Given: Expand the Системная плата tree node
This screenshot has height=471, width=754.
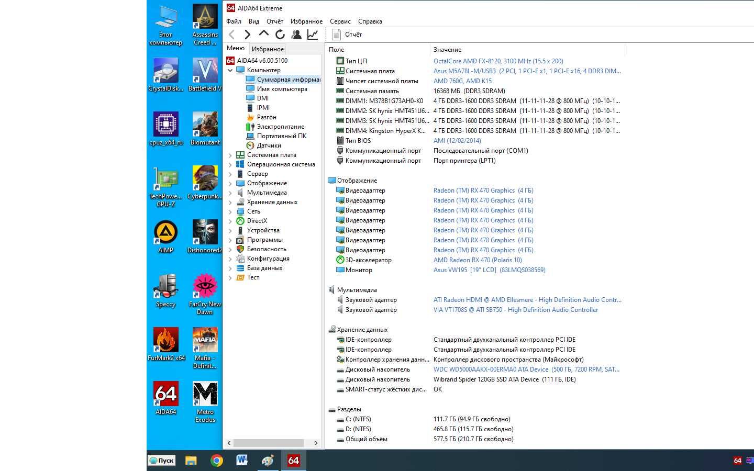Looking at the screenshot, I should (x=230, y=155).
